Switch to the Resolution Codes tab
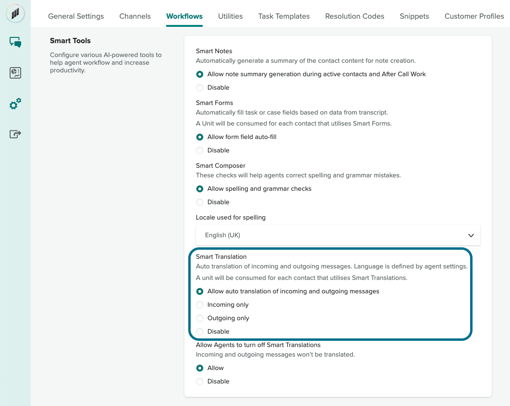 [x=354, y=16]
